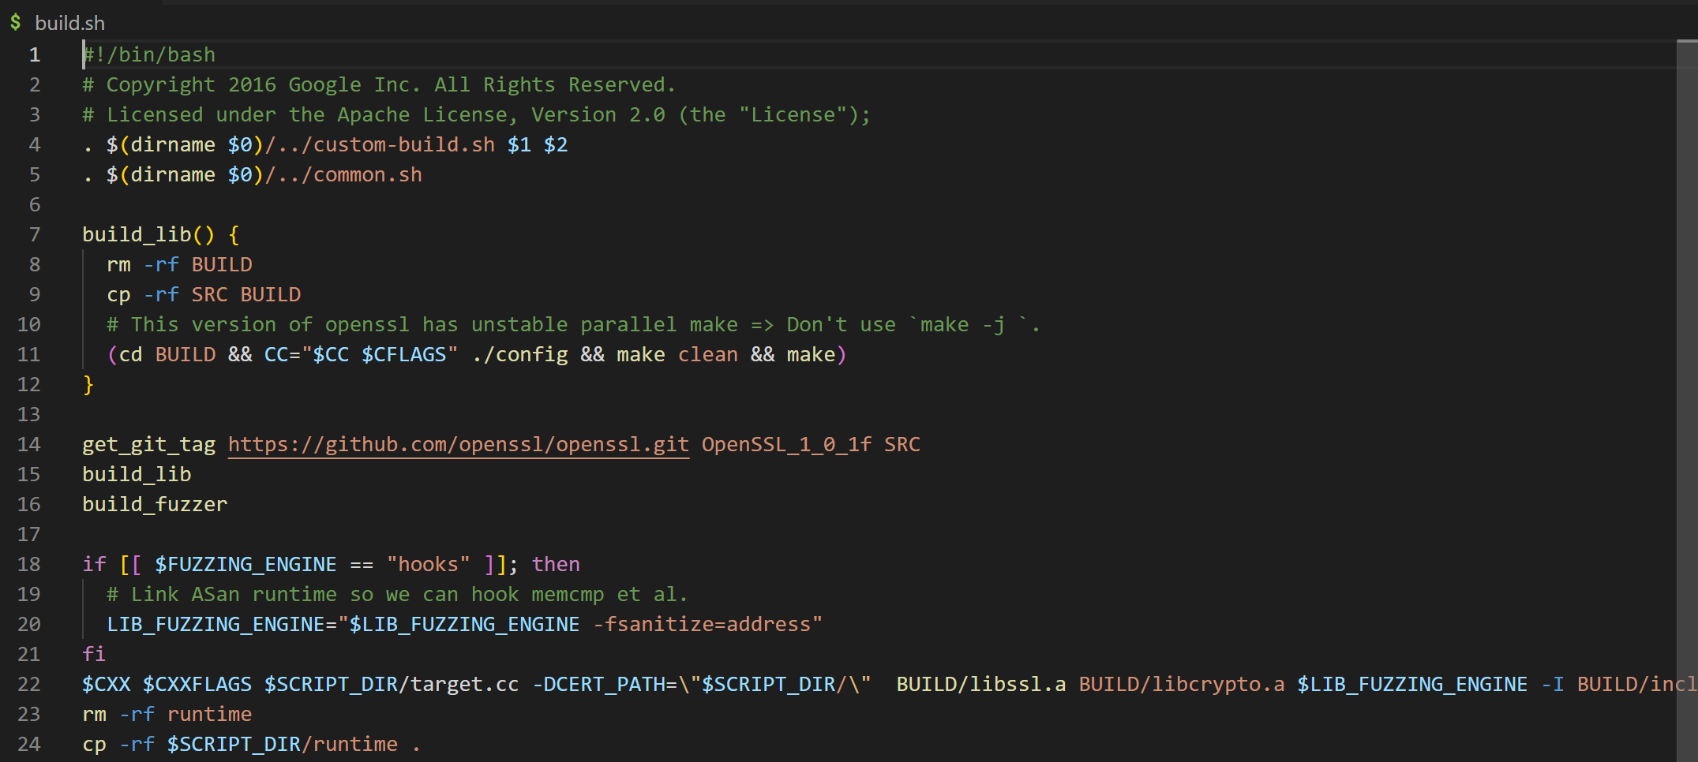Click line number 18 in the gutter
Image resolution: width=1698 pixels, height=762 pixels.
tap(29, 565)
